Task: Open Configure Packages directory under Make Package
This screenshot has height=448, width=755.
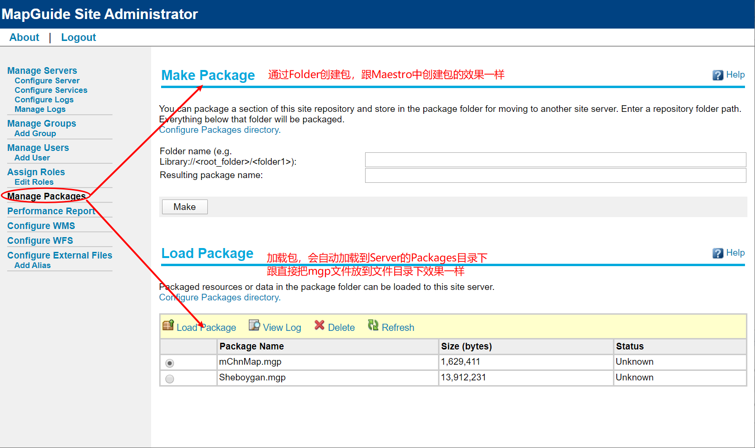Action: pyautogui.click(x=220, y=130)
